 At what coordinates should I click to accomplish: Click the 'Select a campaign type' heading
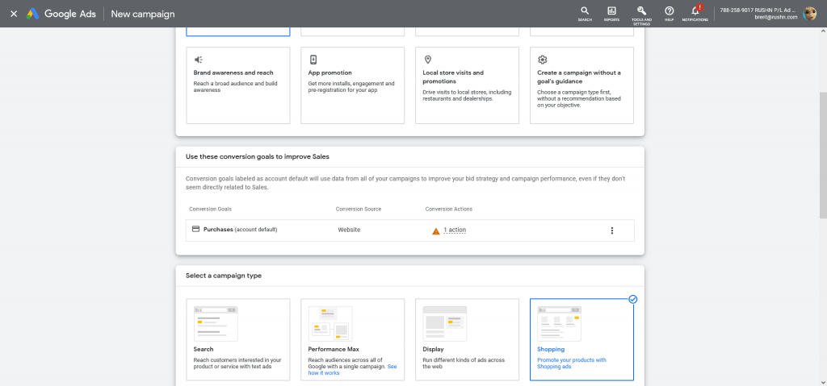pyautogui.click(x=224, y=276)
